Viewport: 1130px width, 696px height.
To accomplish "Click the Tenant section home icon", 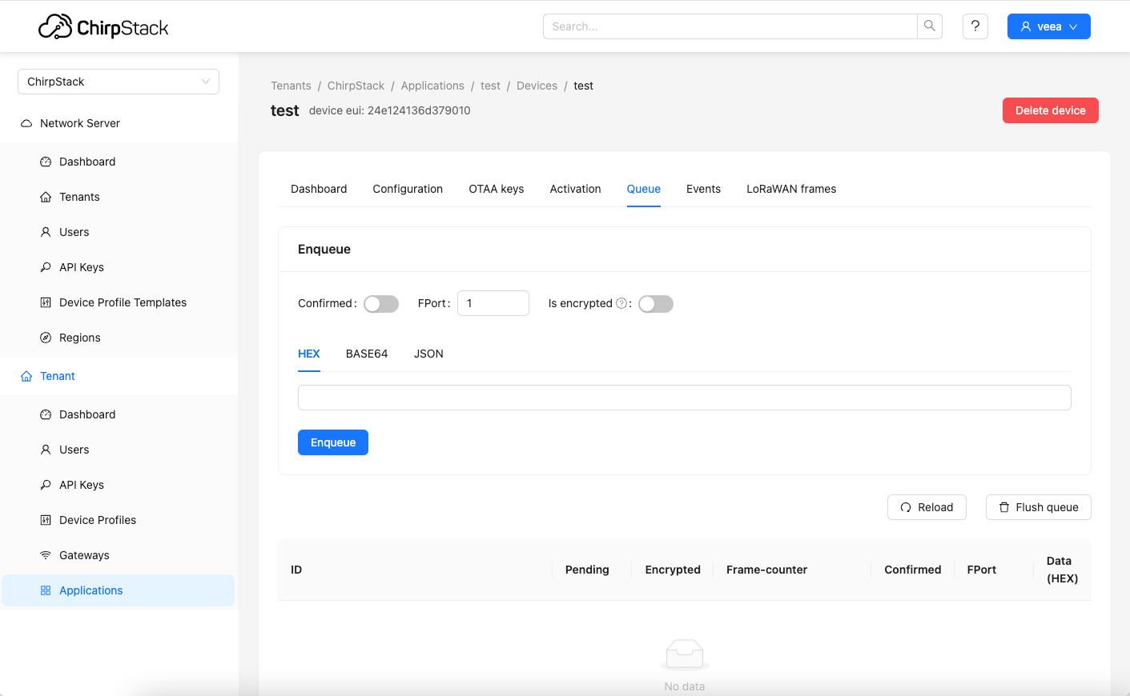I will click(x=26, y=376).
